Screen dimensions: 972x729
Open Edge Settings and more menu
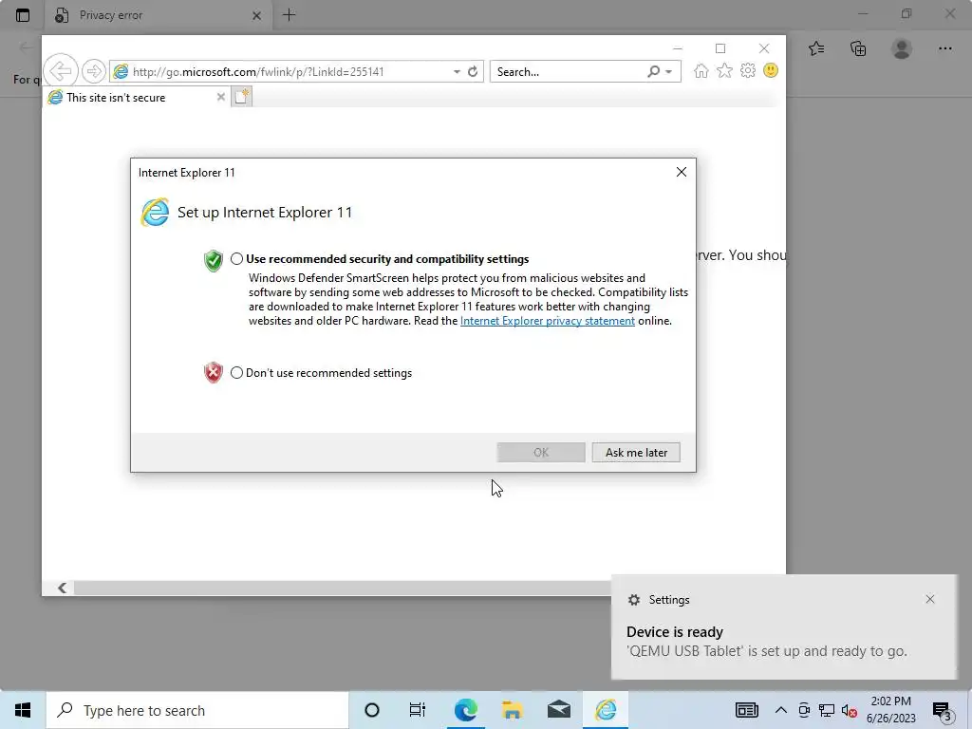click(x=944, y=48)
